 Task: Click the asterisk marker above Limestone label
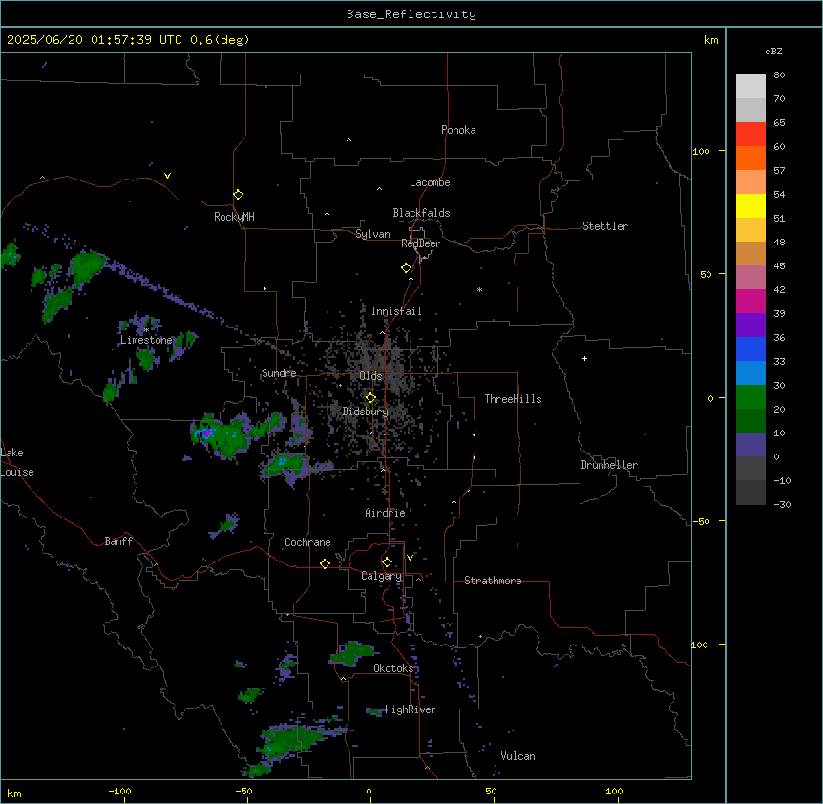(146, 329)
